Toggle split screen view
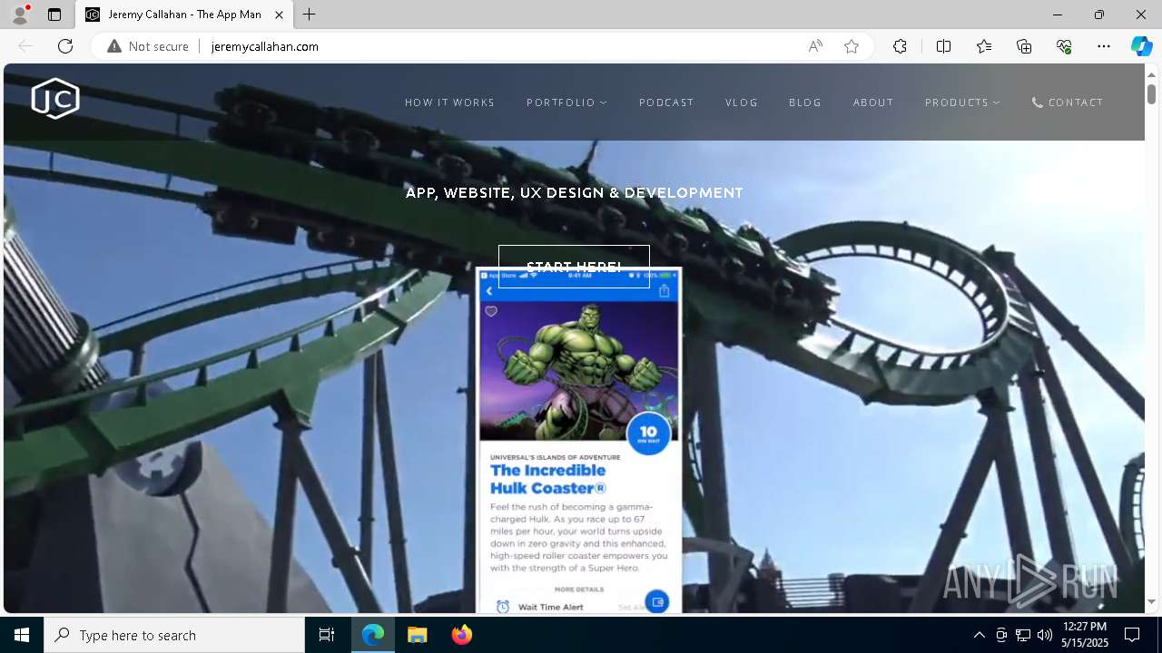The image size is (1162, 653). pos(943,46)
